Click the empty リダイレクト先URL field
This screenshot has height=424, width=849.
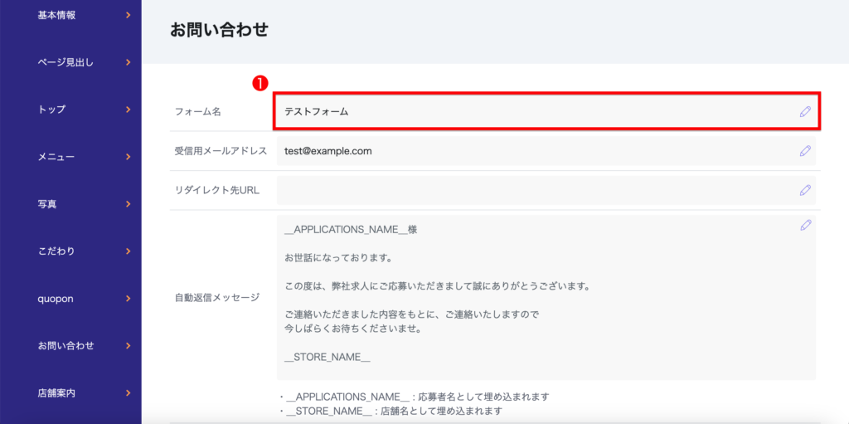tap(531, 190)
